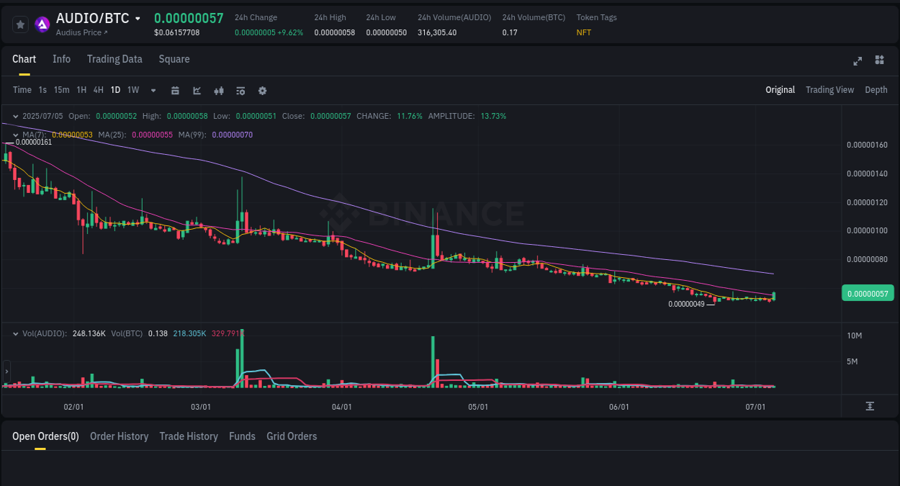
Task: Open the order book overlay icon
Action: [240, 90]
